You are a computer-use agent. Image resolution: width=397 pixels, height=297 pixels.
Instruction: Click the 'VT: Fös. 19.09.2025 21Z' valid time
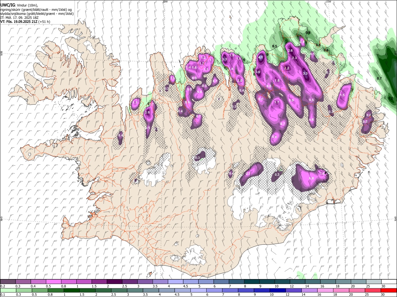coord(18,22)
